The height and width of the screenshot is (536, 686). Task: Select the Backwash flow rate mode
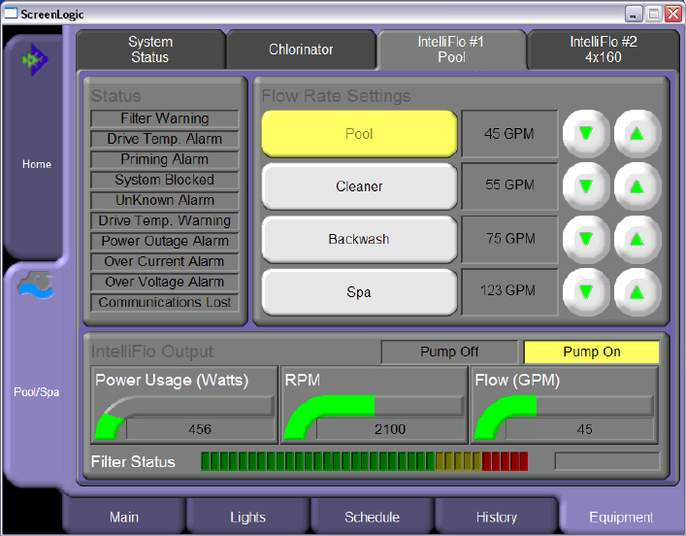click(359, 239)
